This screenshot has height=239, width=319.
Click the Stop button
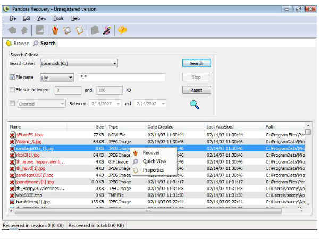(x=197, y=77)
